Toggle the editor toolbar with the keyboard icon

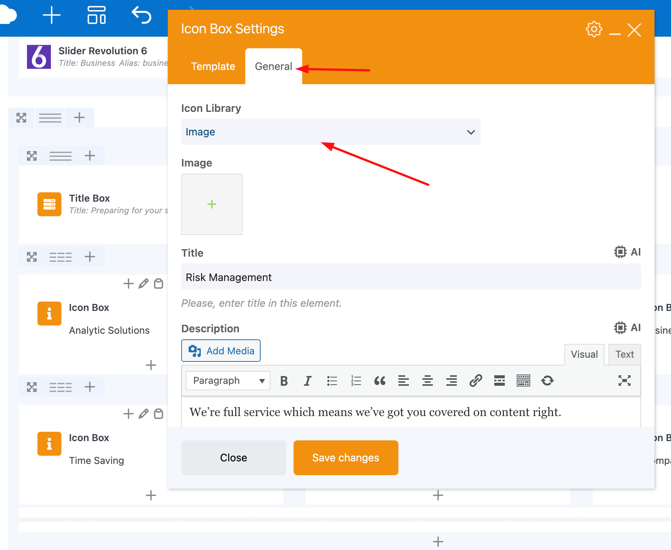tap(523, 381)
